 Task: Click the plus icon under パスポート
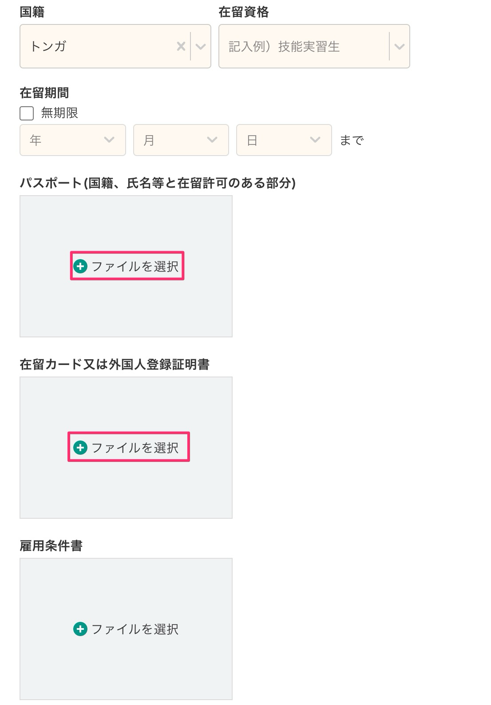point(80,266)
